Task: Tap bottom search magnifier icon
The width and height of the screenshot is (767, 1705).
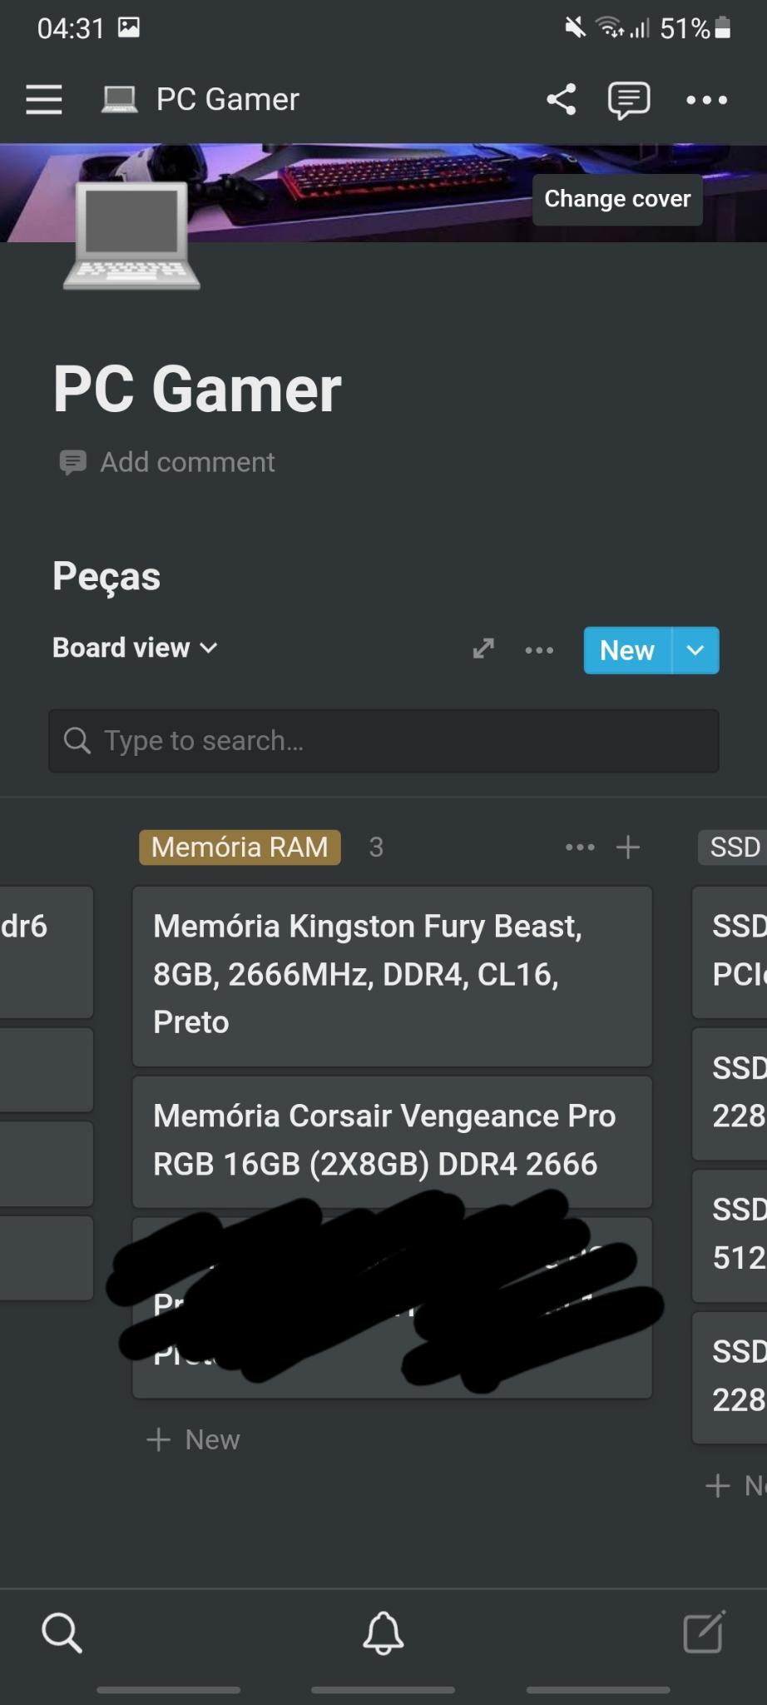Action: 62,1633
